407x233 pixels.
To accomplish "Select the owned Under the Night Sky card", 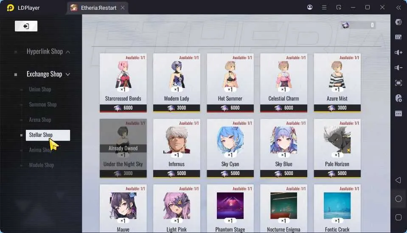I will click(123, 148).
